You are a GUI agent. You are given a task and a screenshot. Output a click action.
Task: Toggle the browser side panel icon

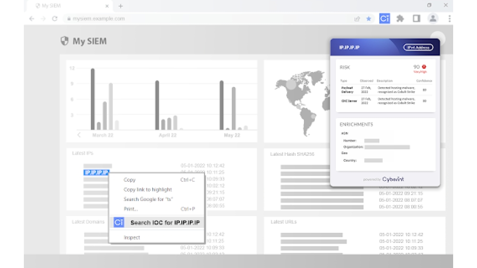click(x=416, y=19)
